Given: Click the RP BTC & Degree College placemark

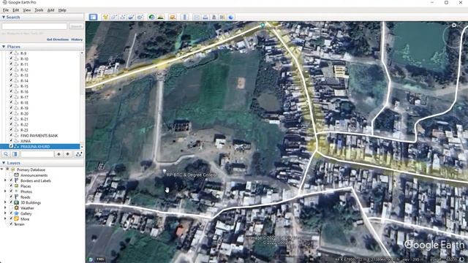Looking at the screenshot, I should pos(164,171).
